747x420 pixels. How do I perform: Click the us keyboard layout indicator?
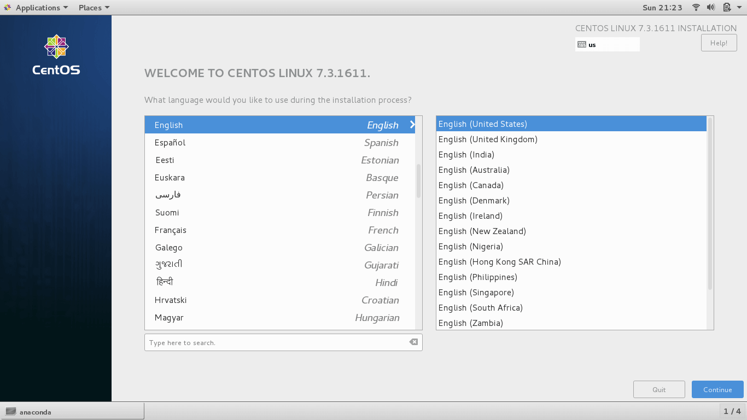tap(607, 44)
